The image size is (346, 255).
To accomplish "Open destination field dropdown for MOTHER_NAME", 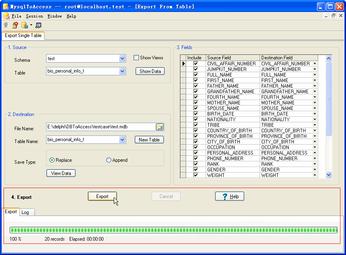I will click(315, 103).
